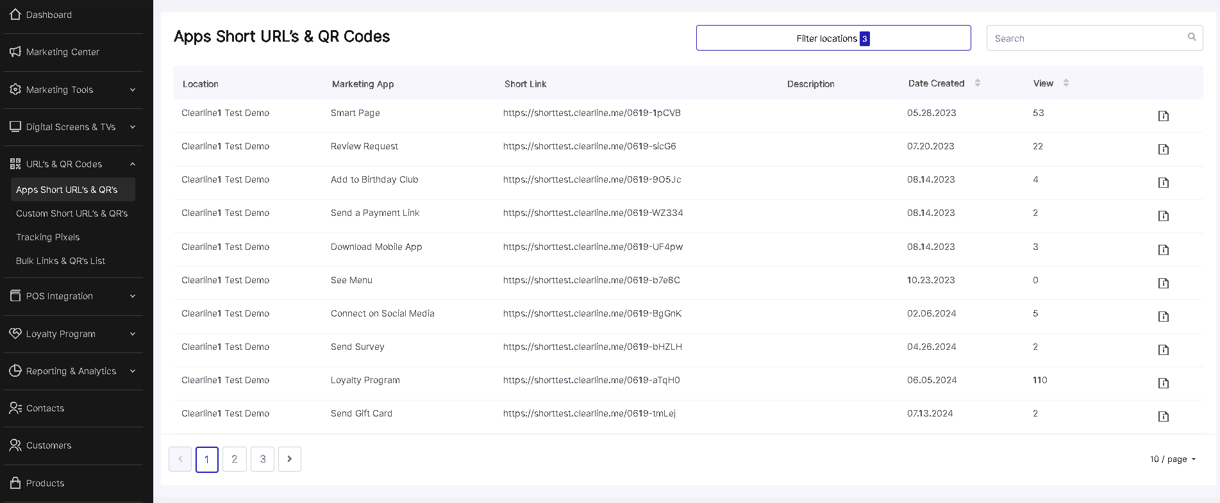Click the Marketing App column header

click(363, 84)
